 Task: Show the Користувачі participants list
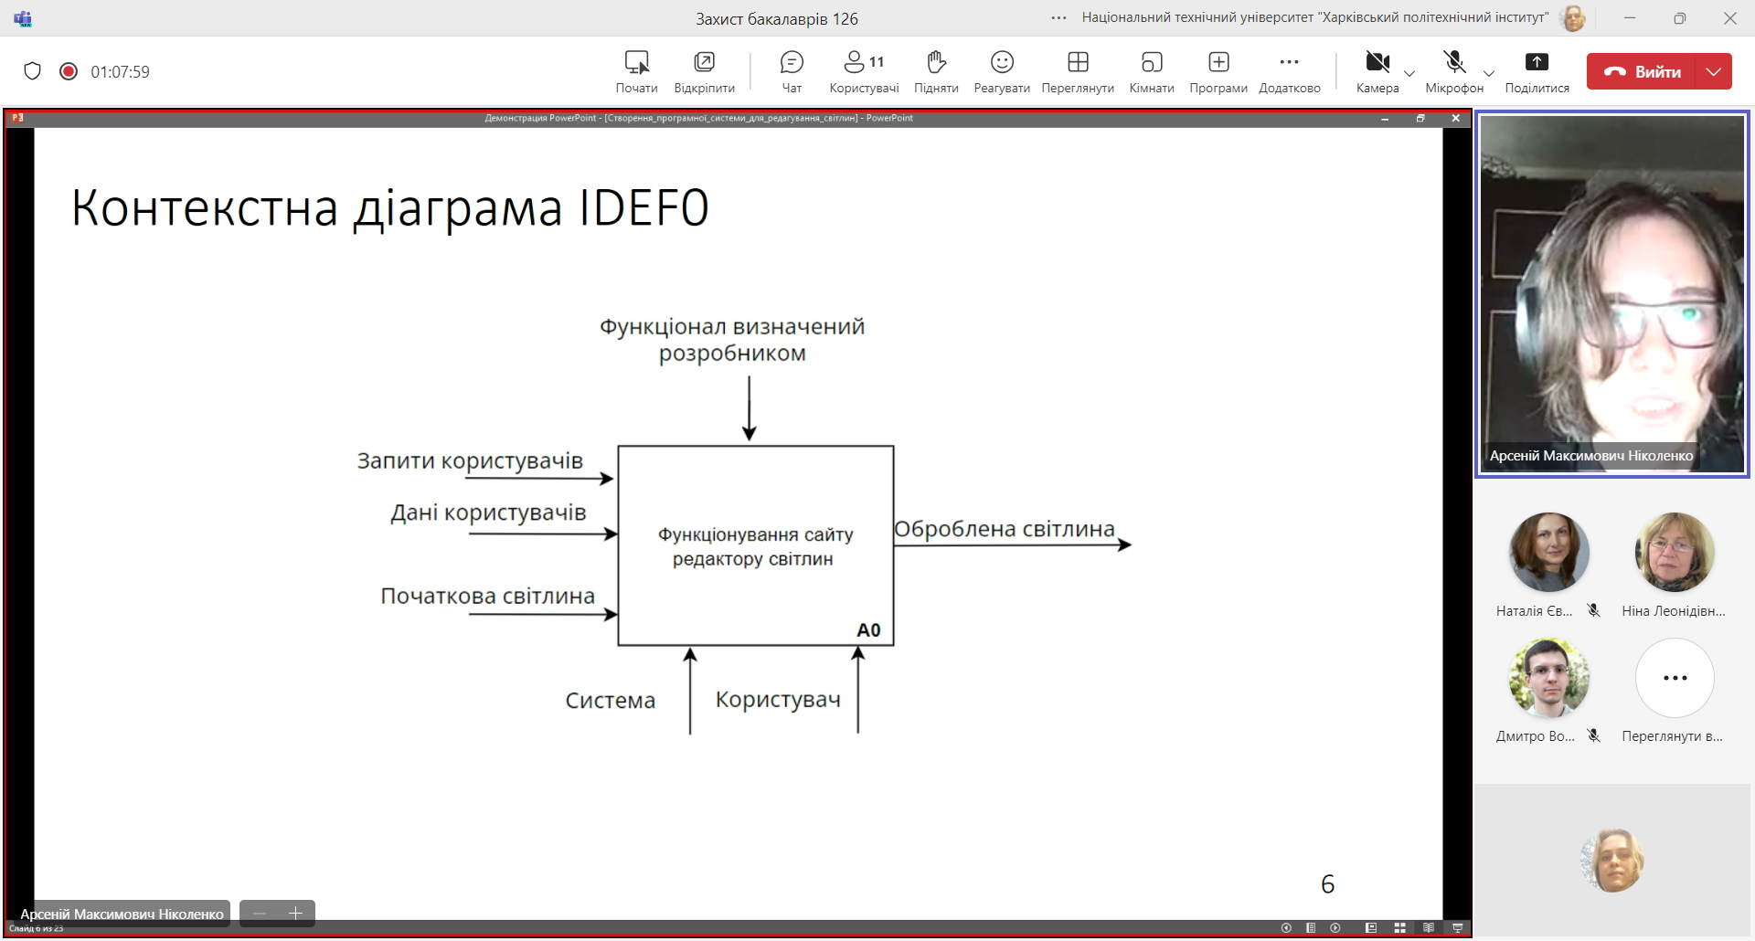pos(864,71)
